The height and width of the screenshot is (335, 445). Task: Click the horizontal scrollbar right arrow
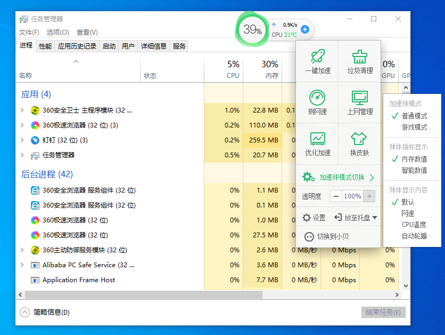pos(397,294)
